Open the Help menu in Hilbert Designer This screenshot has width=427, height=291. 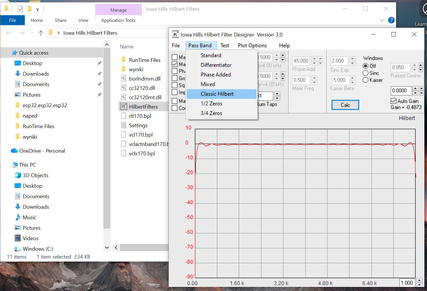(284, 46)
